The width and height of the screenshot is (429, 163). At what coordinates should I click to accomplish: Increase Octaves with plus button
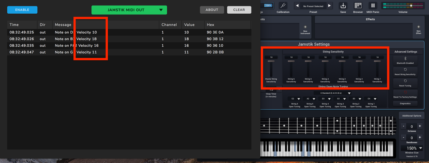pyautogui.click(x=420, y=126)
